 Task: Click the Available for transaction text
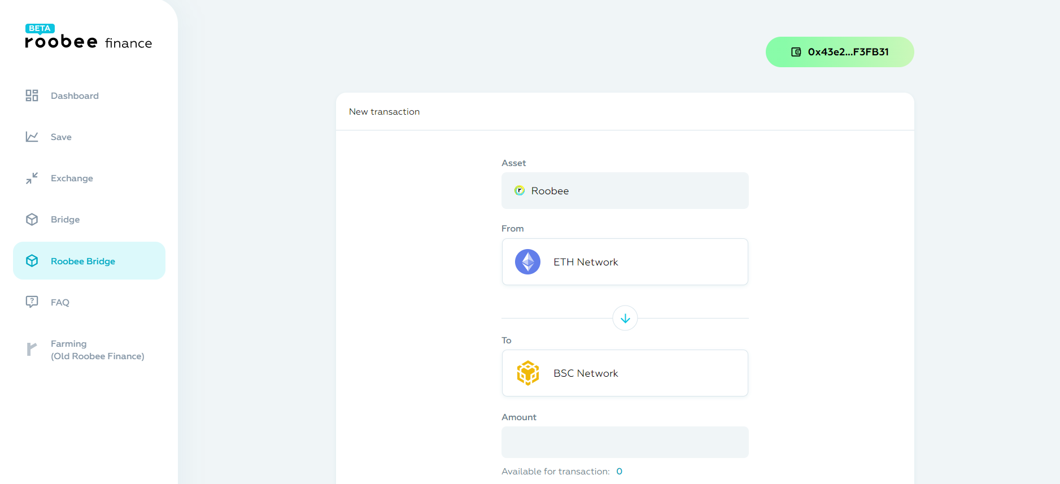click(556, 471)
